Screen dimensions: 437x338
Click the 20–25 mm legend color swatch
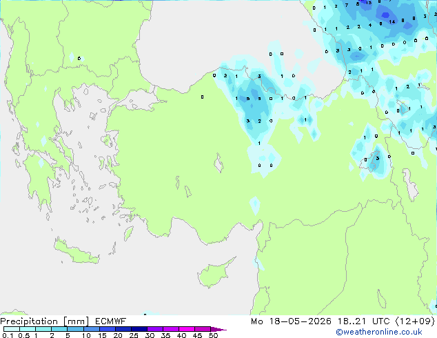[123, 329]
